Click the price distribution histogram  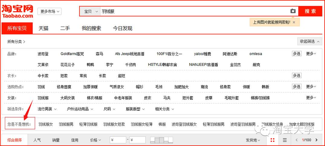coord(162,140)
